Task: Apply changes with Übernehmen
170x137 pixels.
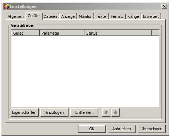Action: [152, 129]
